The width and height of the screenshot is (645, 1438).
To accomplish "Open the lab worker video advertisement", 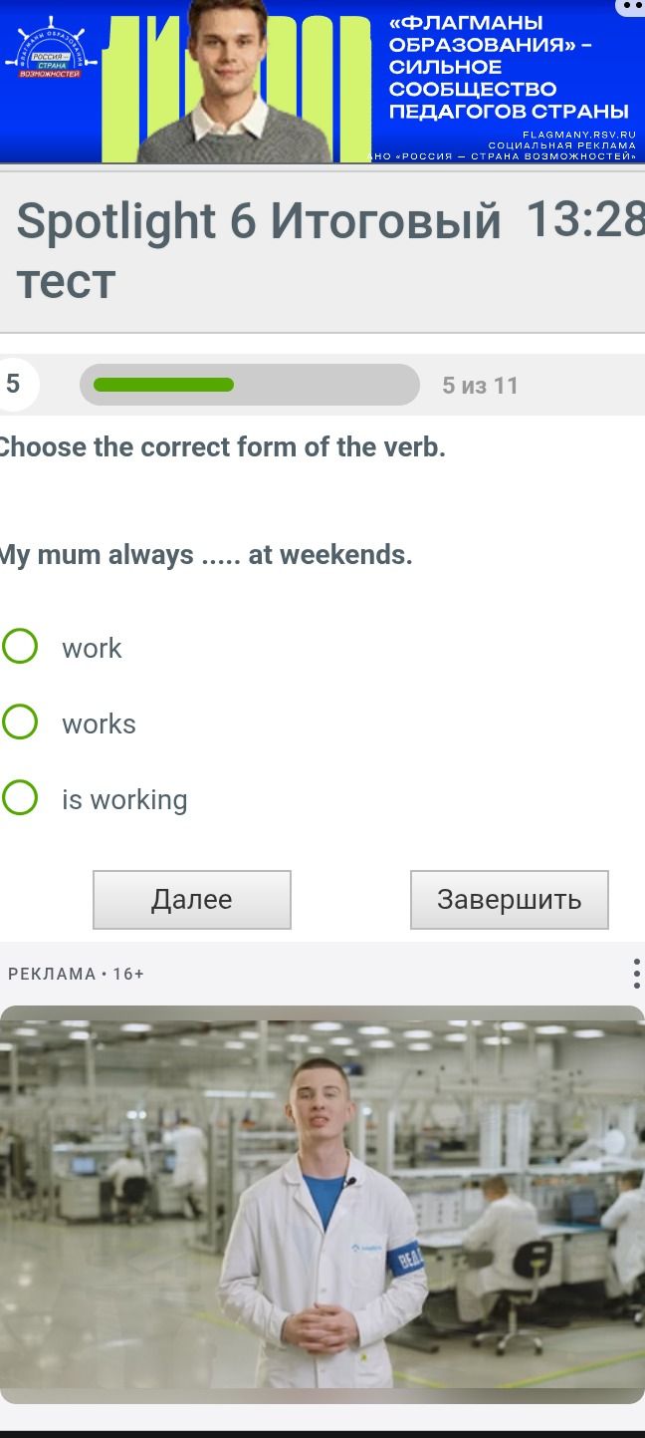I will [322, 1205].
